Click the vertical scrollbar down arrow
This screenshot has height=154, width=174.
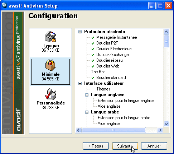[166, 124]
